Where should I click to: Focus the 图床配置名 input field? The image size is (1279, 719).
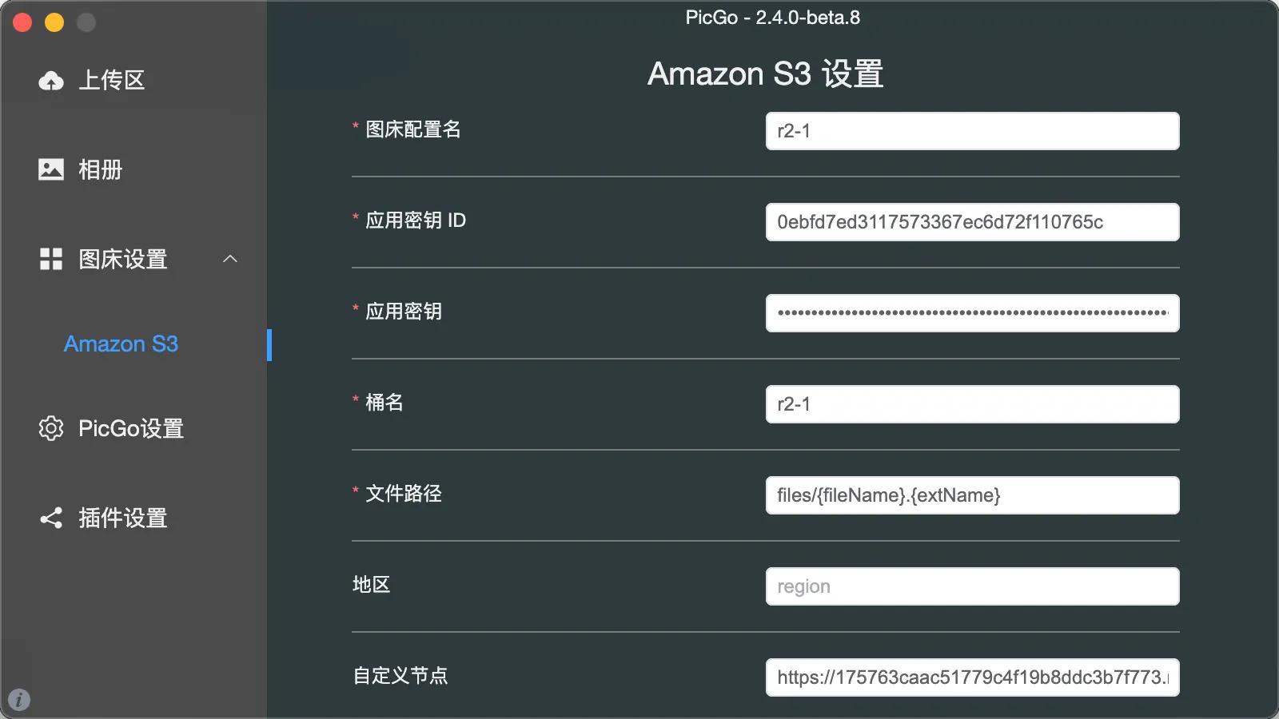pyautogui.click(x=972, y=131)
